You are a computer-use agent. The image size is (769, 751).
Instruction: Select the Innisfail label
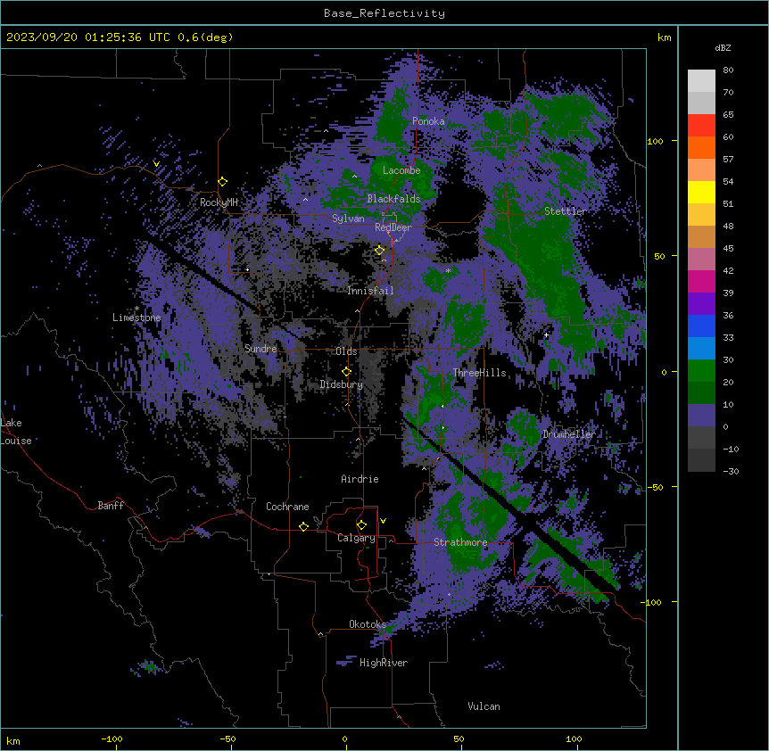(x=370, y=291)
